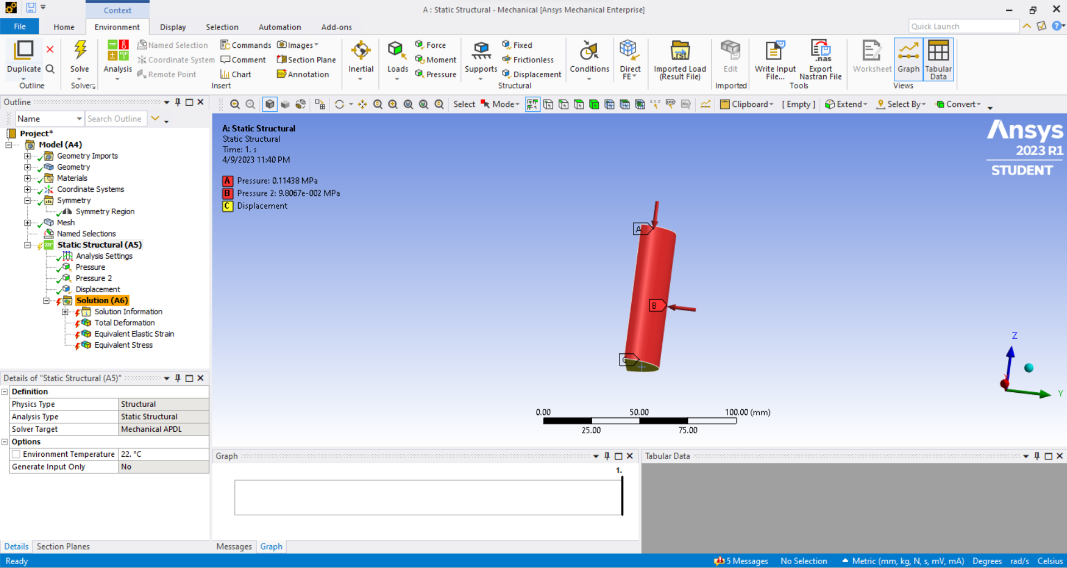Switch to the Home ribbon tab

coord(64,27)
